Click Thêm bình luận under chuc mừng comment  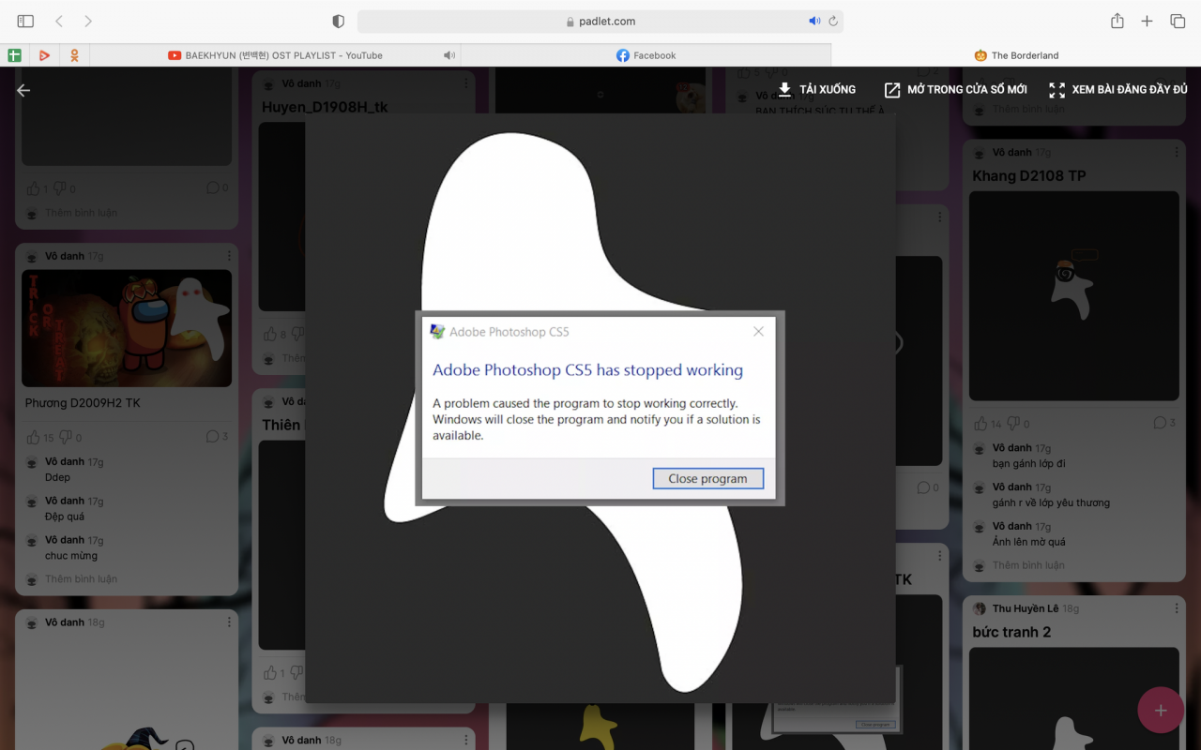[82, 579]
